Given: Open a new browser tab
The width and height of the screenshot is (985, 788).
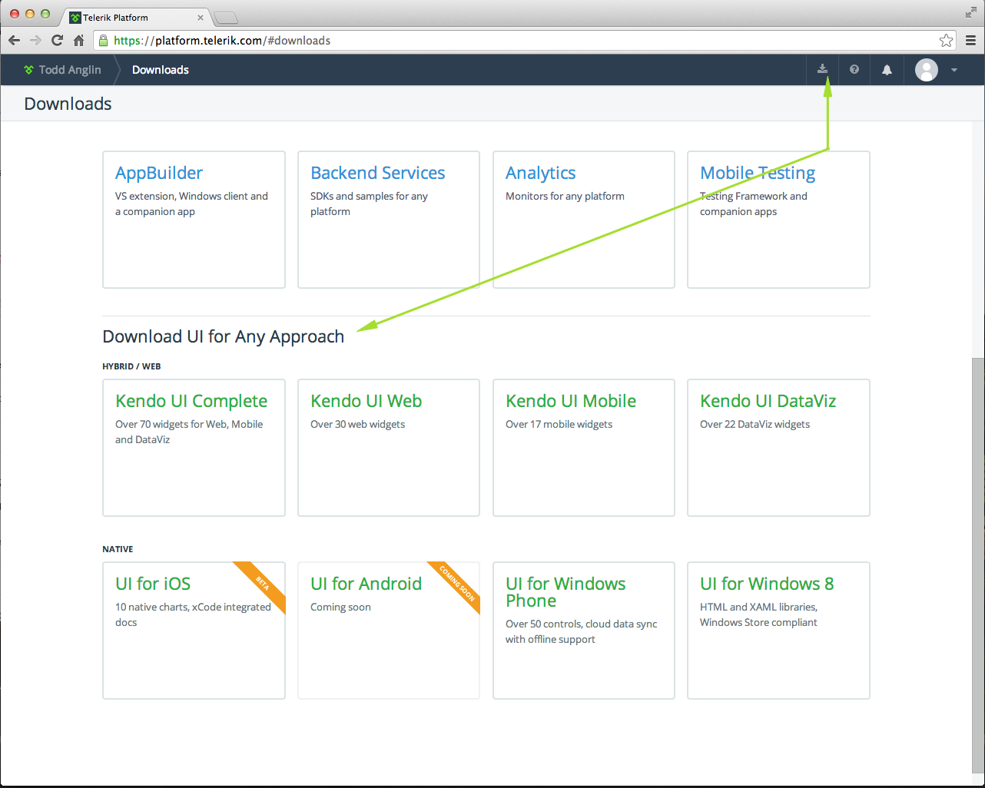Looking at the screenshot, I should (x=226, y=18).
